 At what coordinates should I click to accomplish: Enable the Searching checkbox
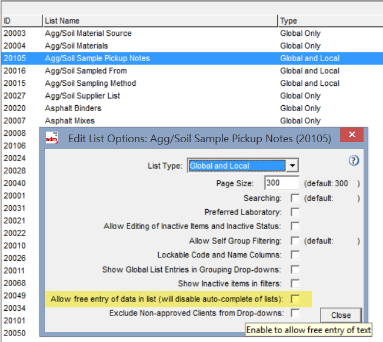(295, 199)
